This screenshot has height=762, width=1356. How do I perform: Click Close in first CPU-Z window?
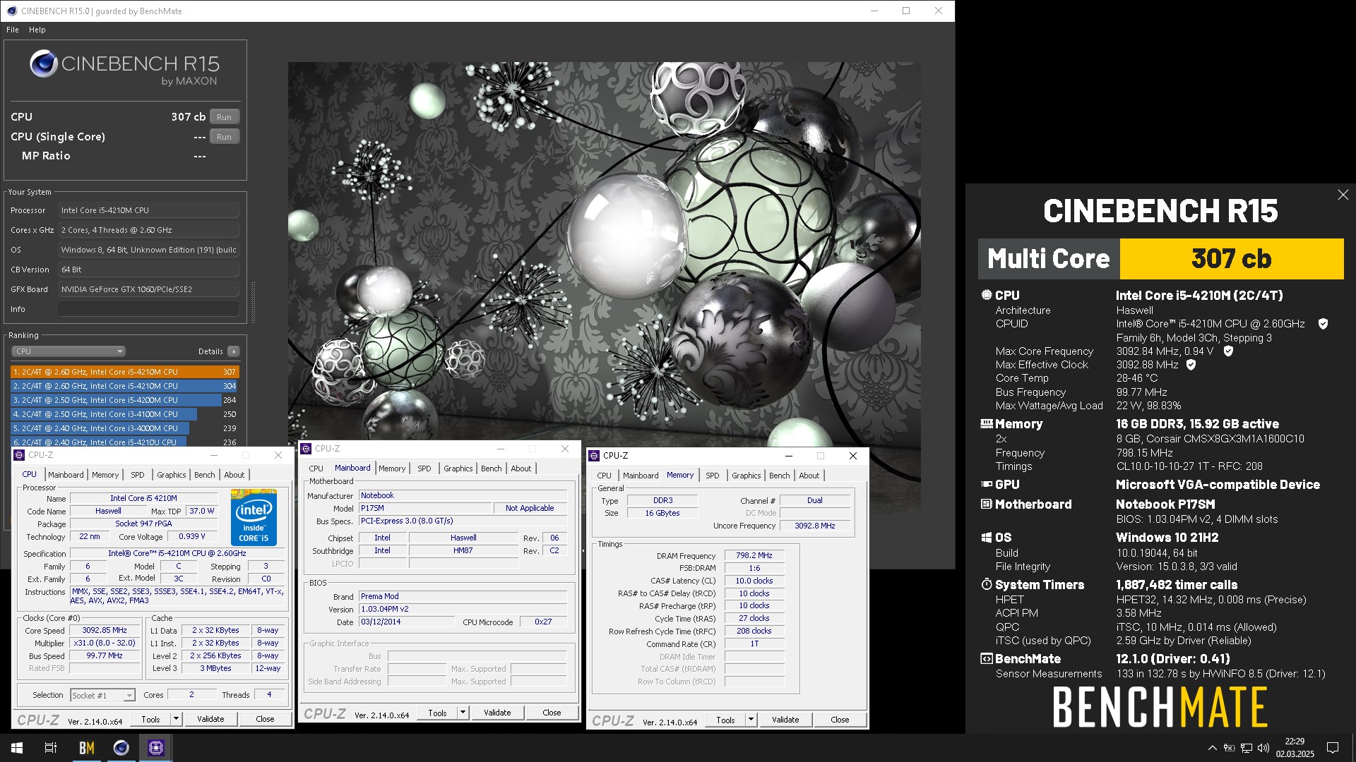(x=265, y=719)
